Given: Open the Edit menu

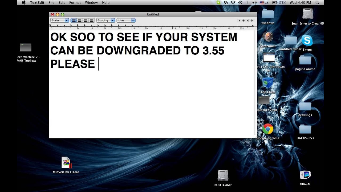Looking at the screenshot, I should (62, 3).
